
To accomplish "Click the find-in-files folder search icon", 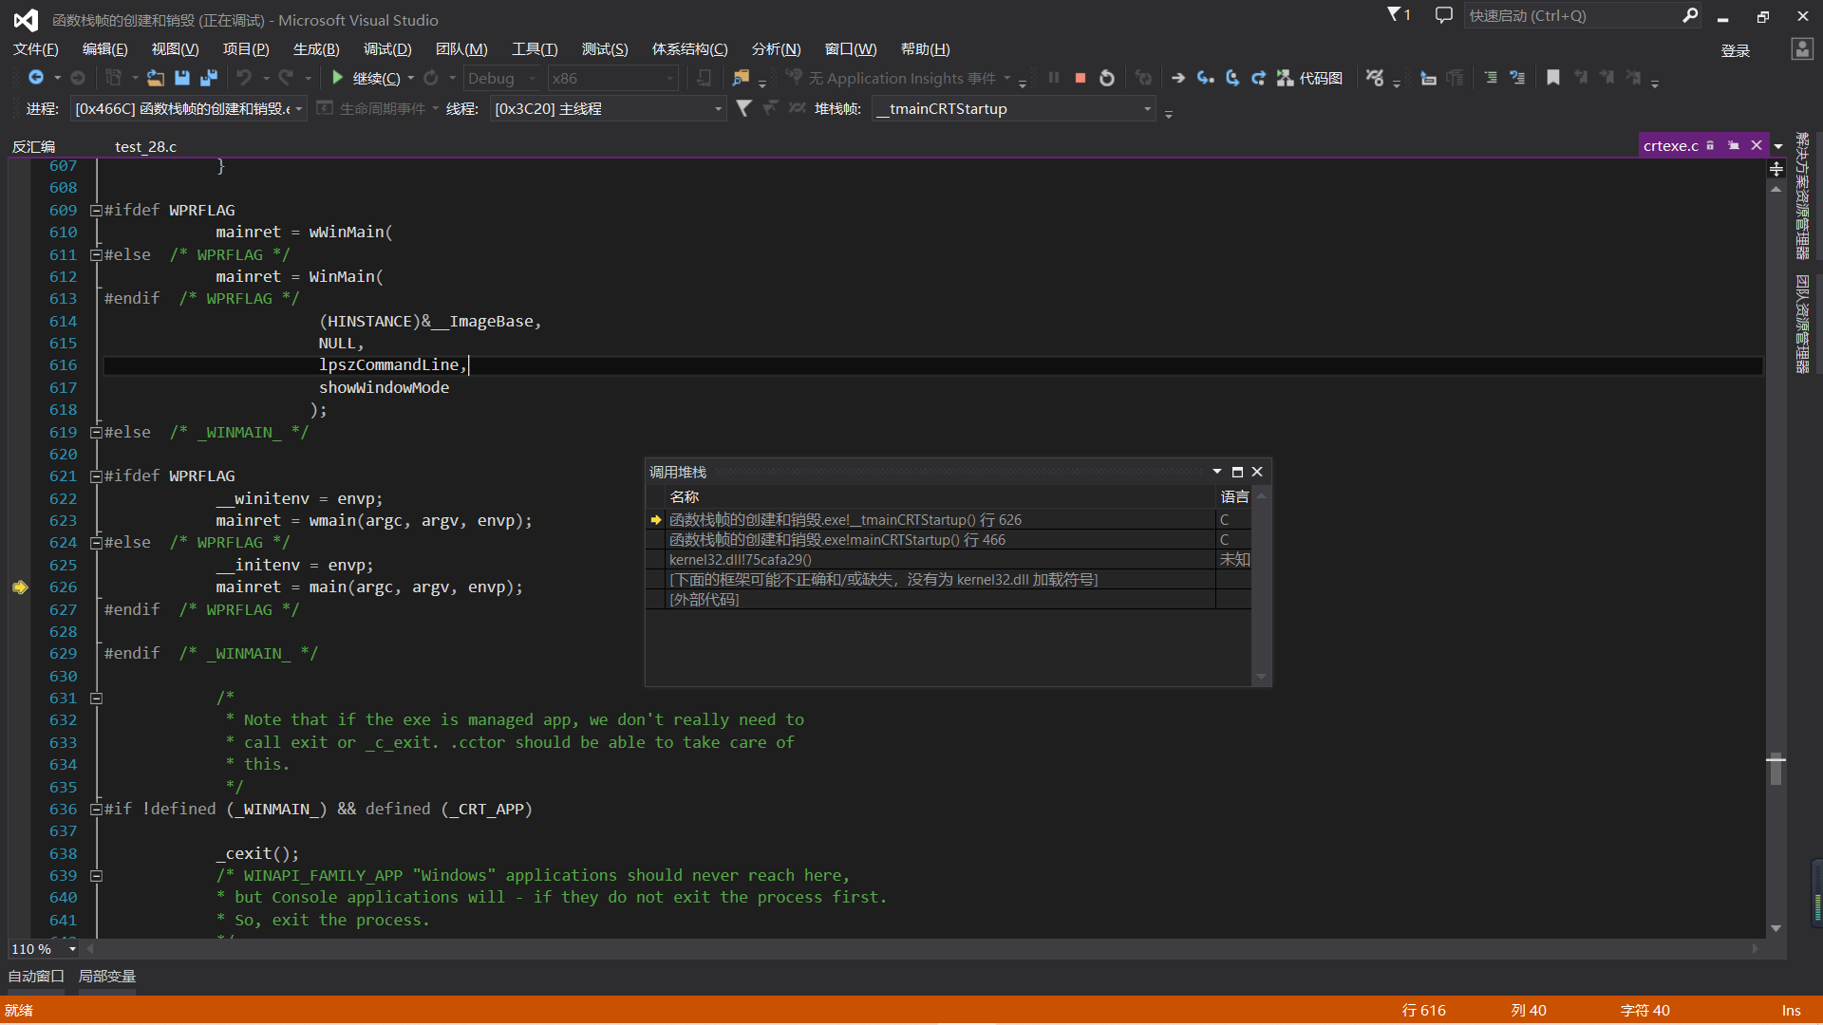I will pyautogui.click(x=742, y=78).
